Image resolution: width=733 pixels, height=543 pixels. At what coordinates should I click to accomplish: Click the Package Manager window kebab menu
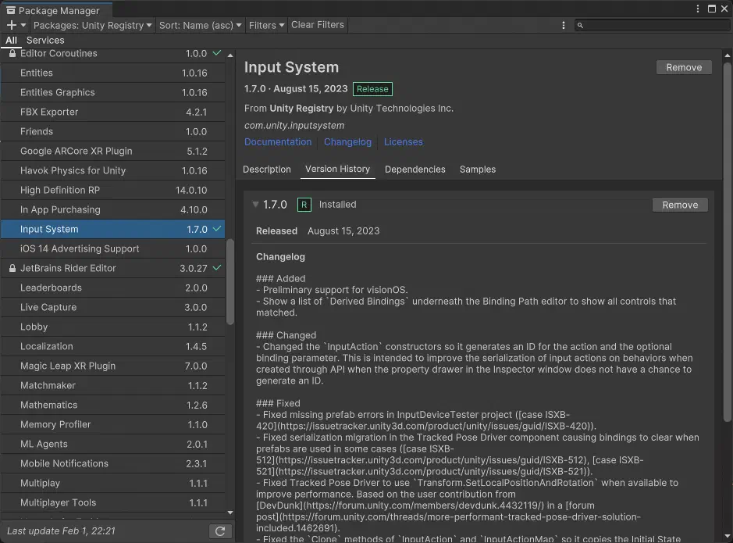[x=697, y=9]
